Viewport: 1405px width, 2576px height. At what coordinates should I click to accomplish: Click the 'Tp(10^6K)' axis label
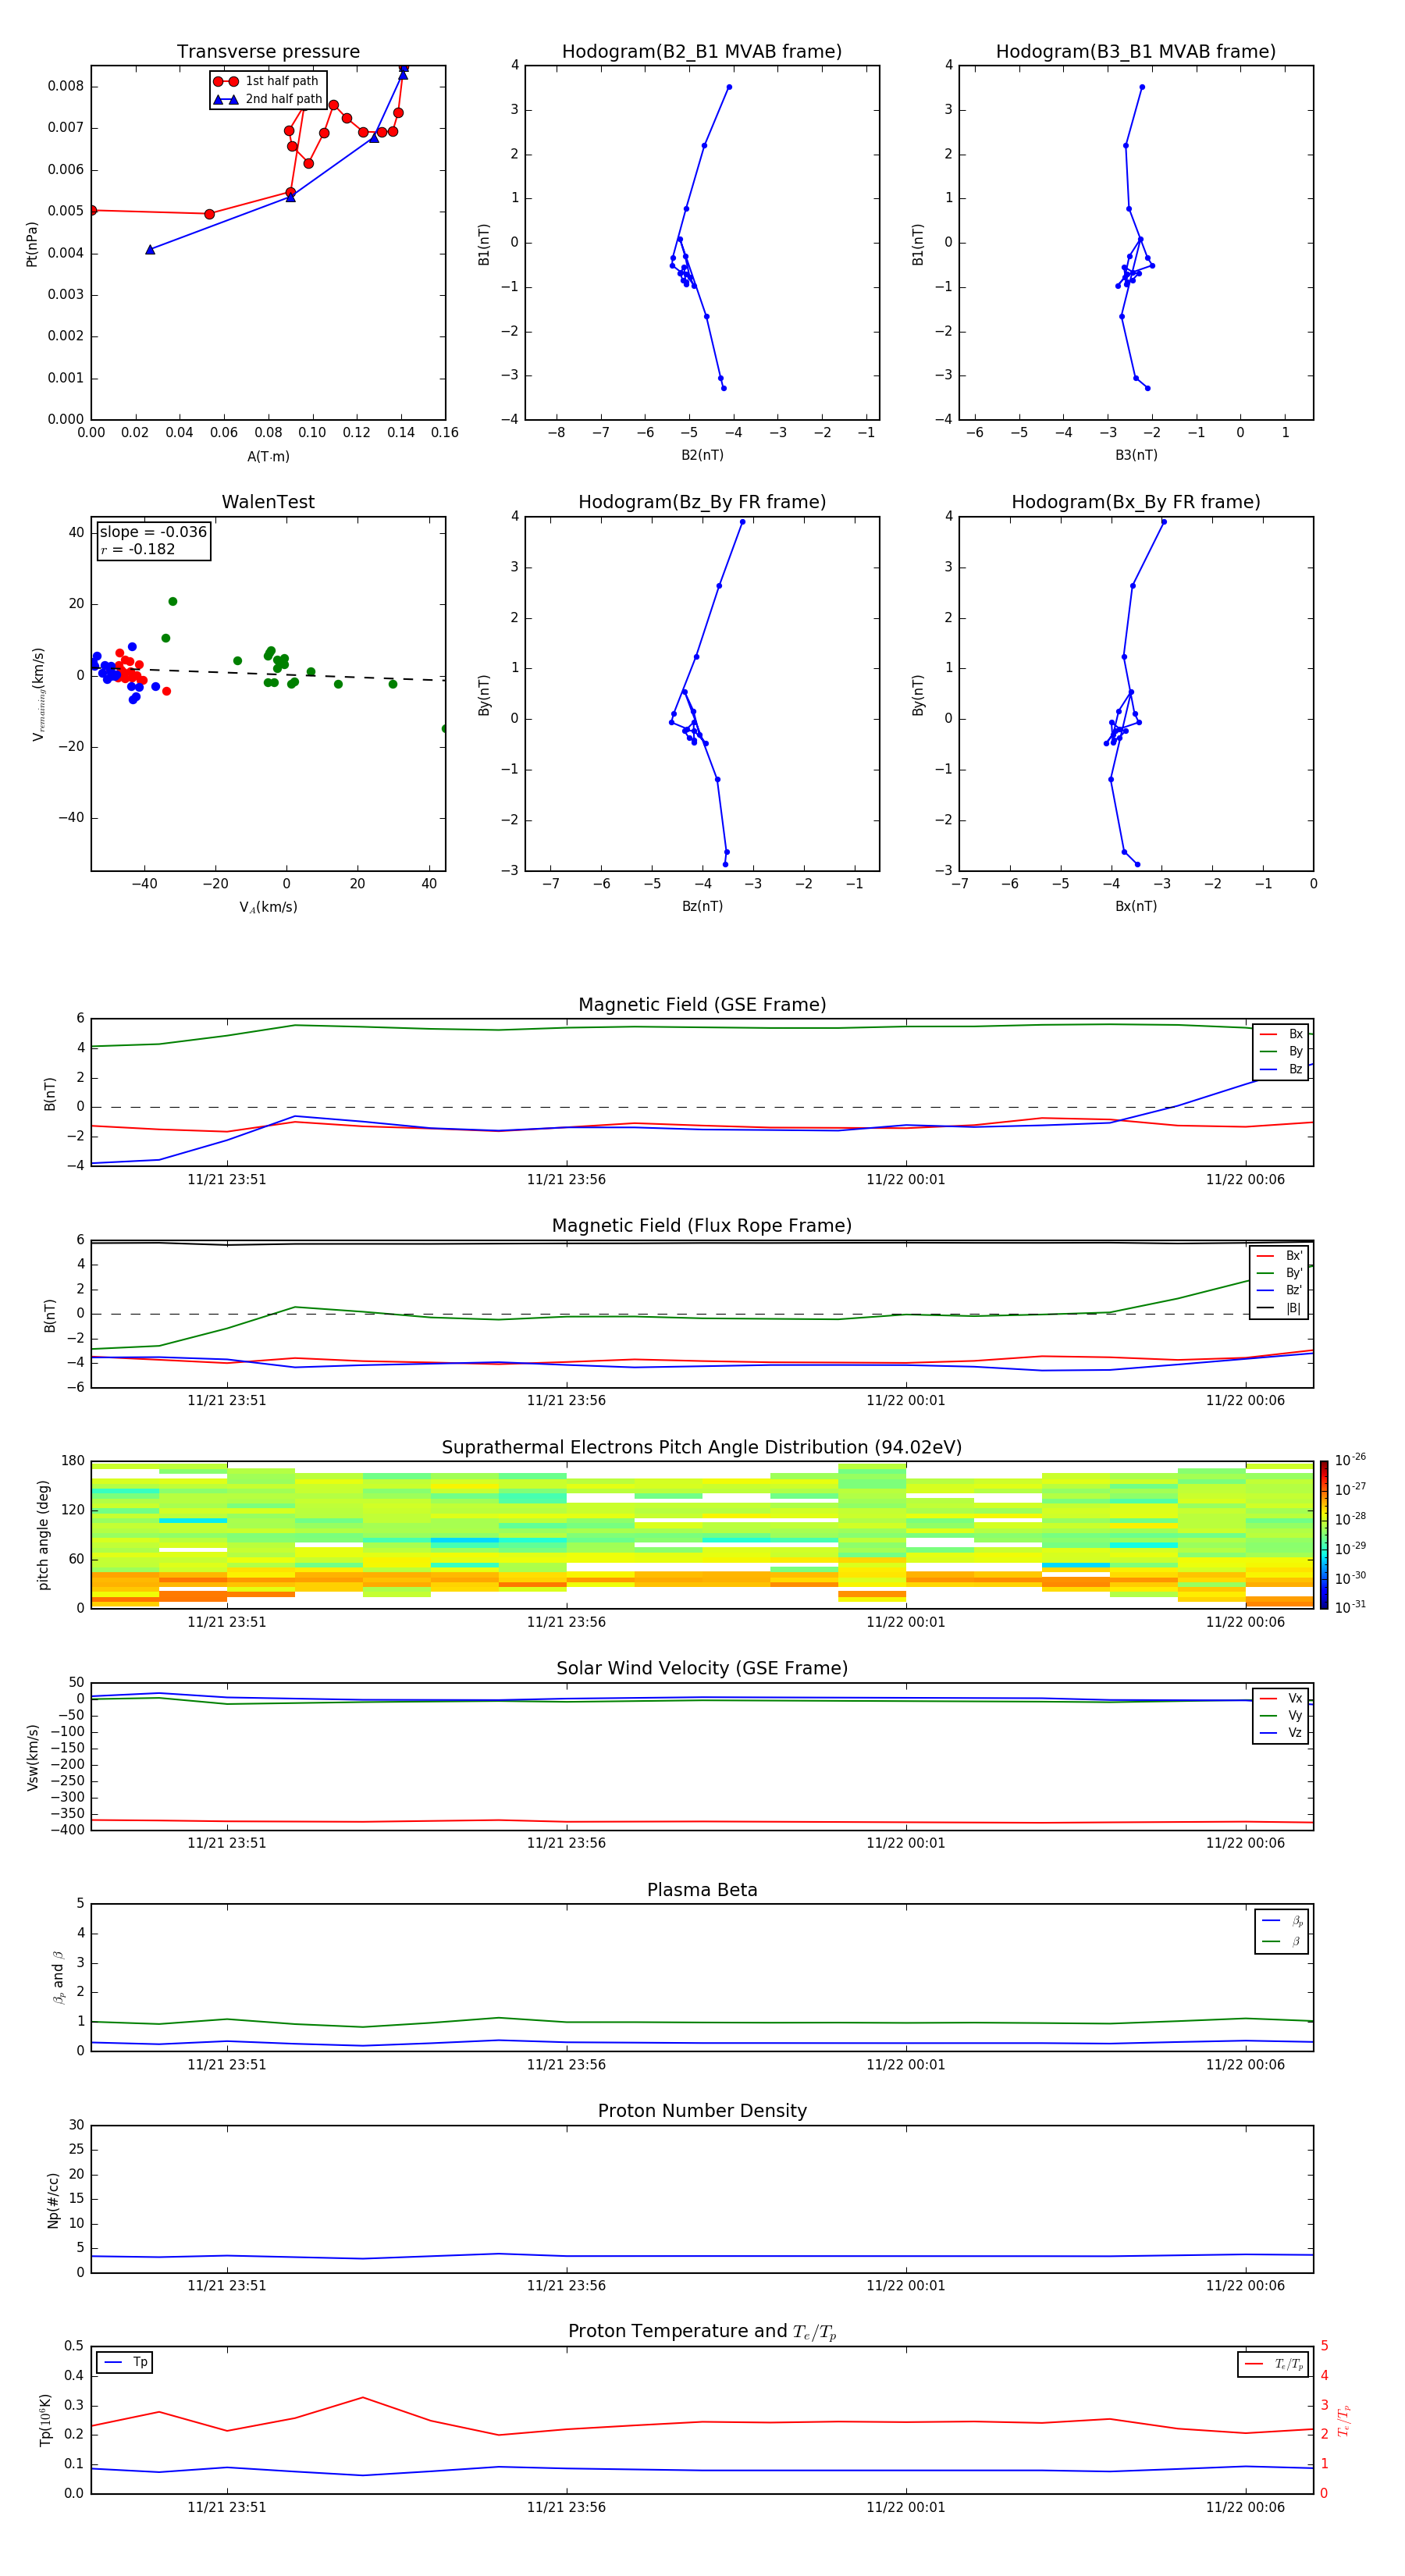[x=45, y=2420]
